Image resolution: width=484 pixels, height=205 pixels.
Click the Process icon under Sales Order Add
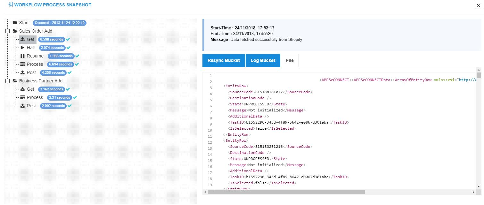pyautogui.click(x=22, y=64)
